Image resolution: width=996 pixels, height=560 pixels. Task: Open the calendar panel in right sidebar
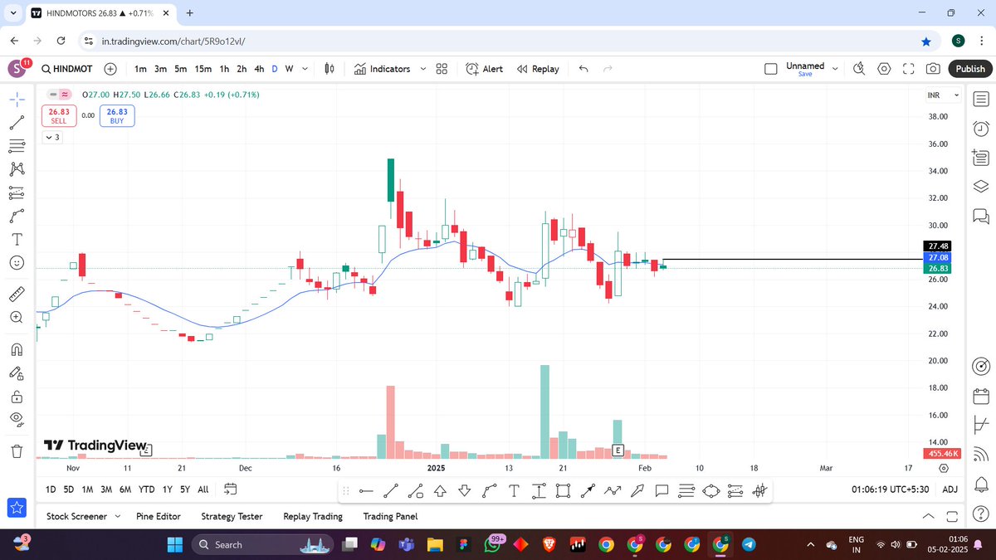pyautogui.click(x=980, y=396)
